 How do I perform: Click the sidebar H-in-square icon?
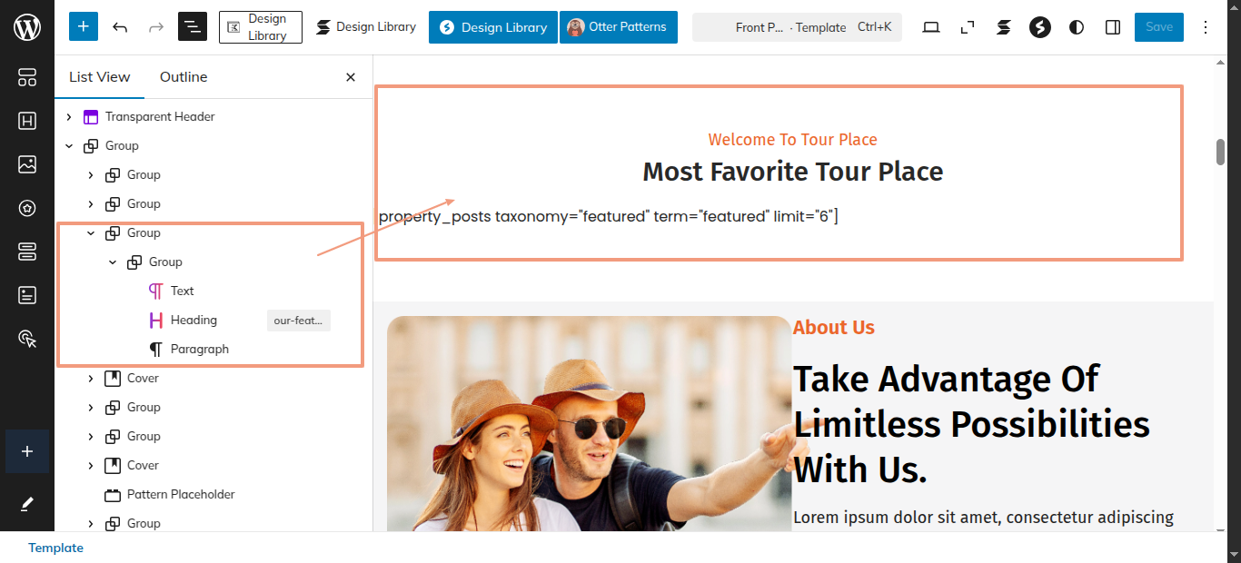pyautogui.click(x=27, y=121)
